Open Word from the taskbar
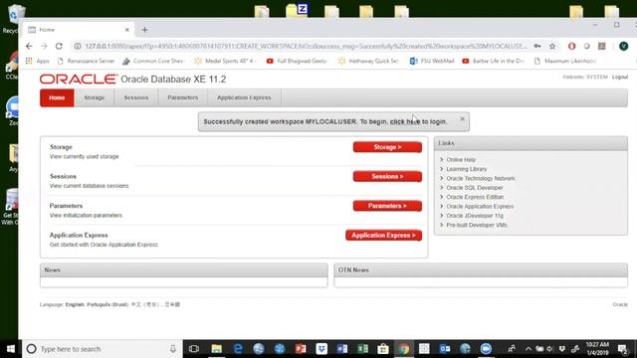This screenshot has height=358, width=637. point(342,349)
